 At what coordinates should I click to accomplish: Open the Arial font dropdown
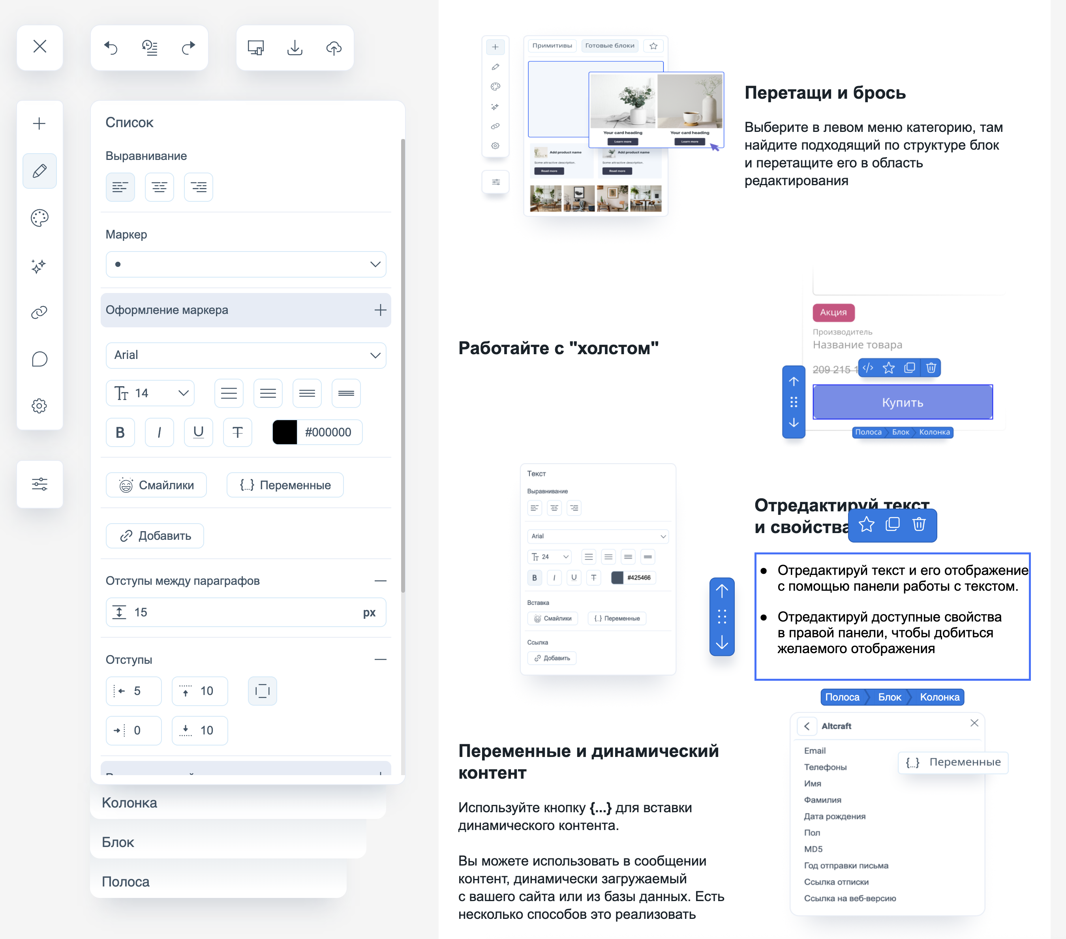(x=246, y=355)
